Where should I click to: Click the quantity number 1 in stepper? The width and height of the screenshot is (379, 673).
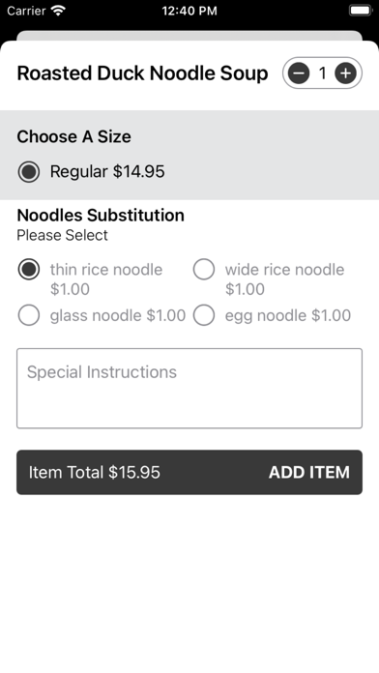pos(322,73)
